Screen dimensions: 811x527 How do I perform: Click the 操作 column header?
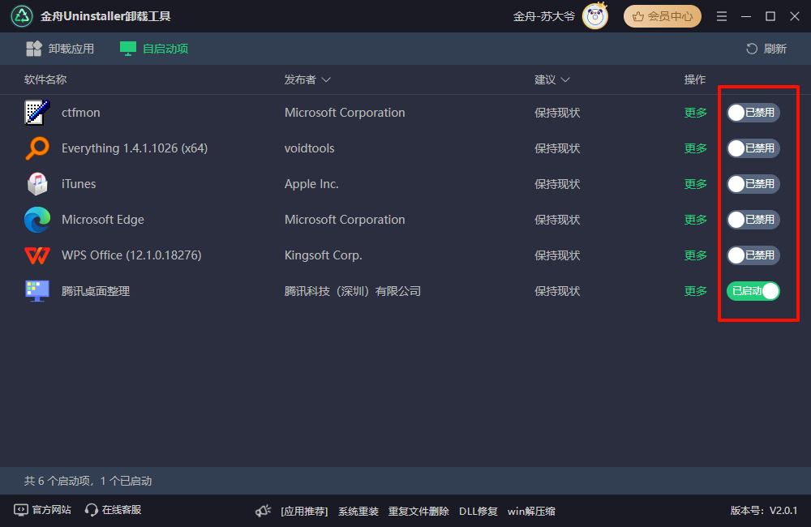pyautogui.click(x=695, y=79)
